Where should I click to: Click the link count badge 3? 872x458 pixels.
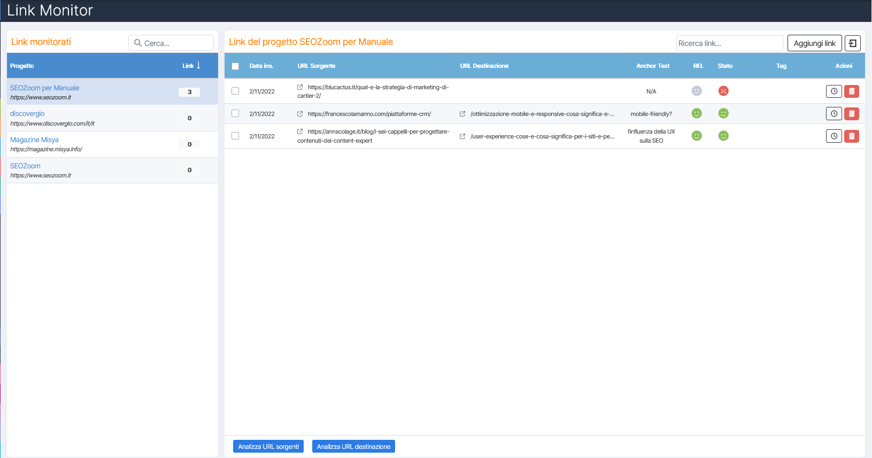pos(189,92)
